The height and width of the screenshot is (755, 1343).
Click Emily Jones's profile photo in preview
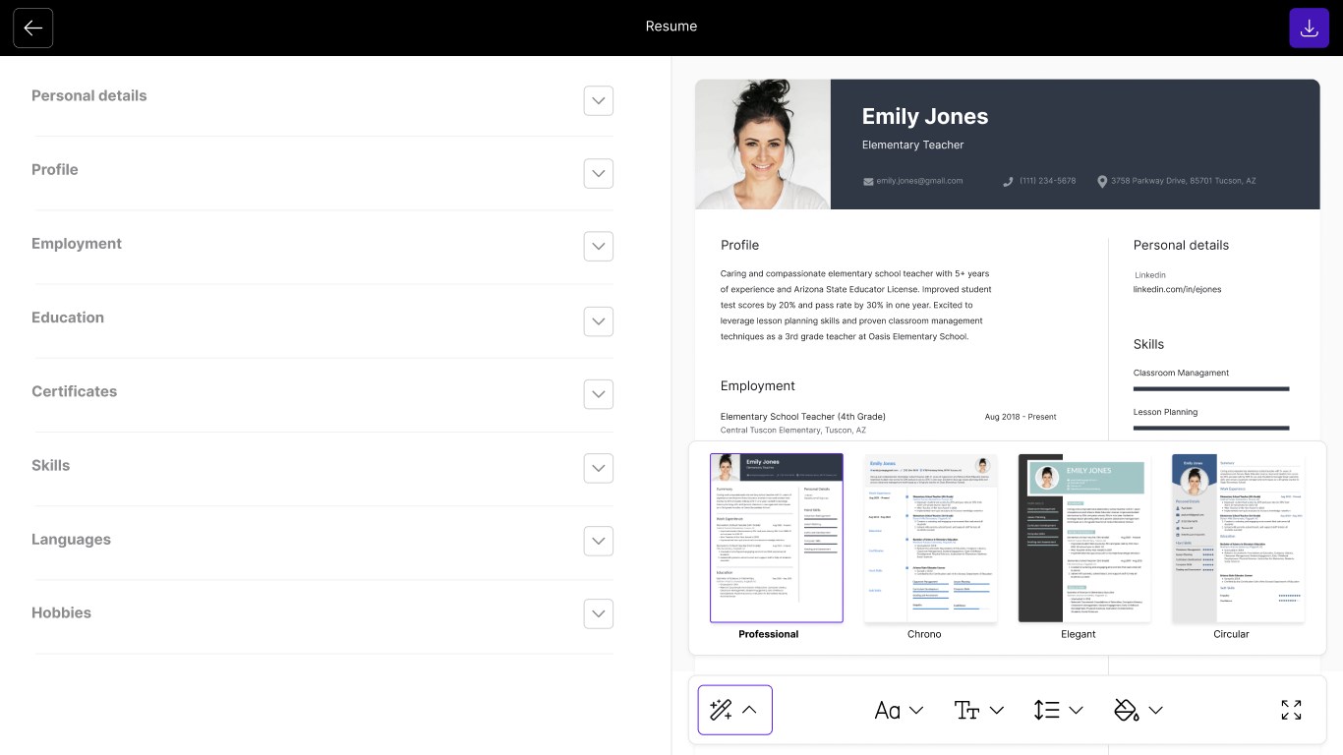pyautogui.click(x=762, y=145)
